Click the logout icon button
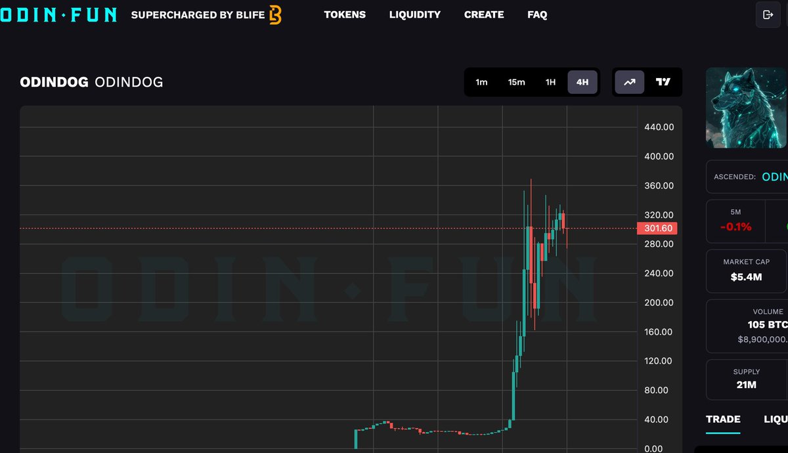The image size is (788, 453). coord(768,14)
